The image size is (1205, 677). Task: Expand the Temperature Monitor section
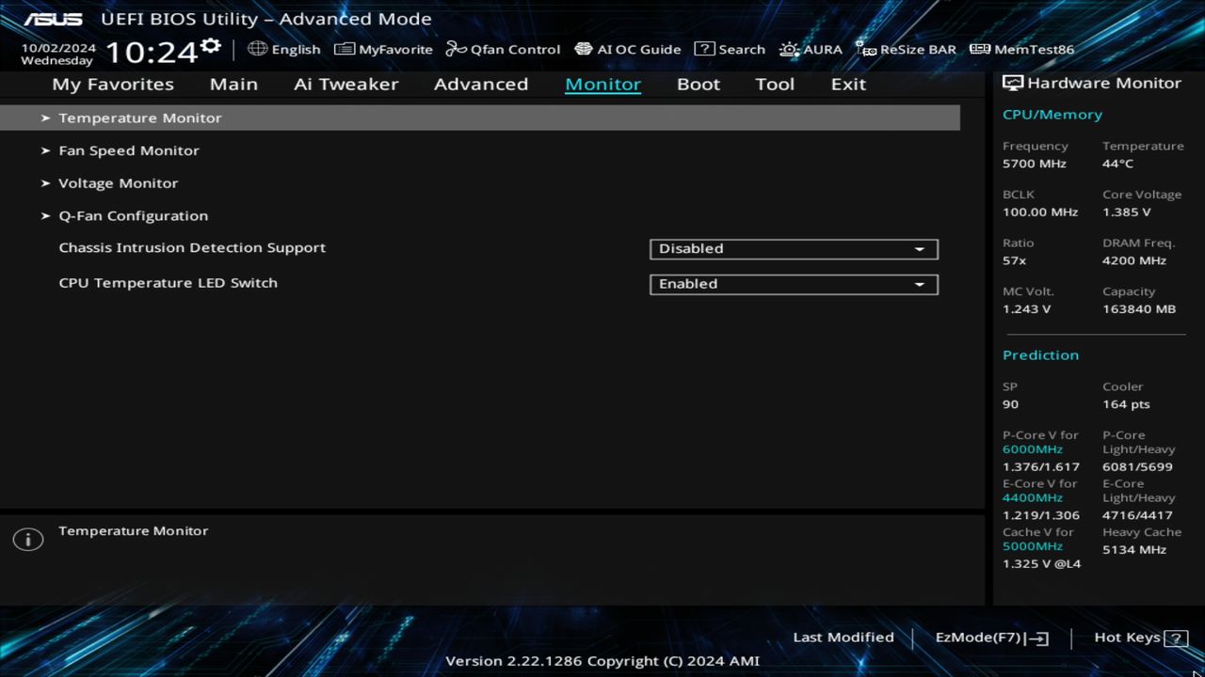pyautogui.click(x=139, y=118)
